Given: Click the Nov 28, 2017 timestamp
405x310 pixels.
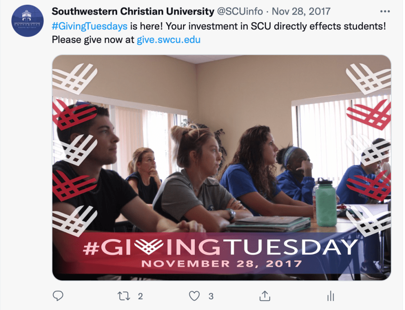Looking at the screenshot, I should [x=301, y=11].
